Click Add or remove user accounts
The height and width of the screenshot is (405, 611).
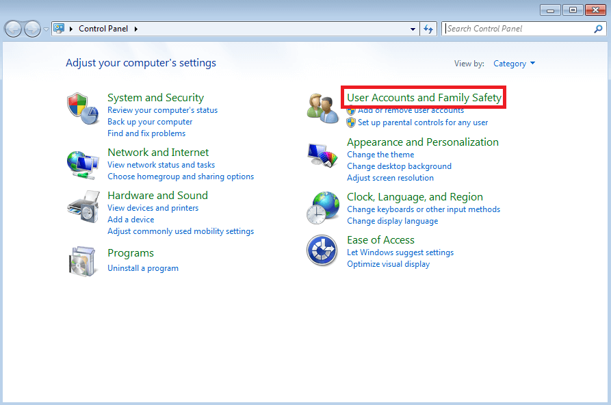(411, 111)
